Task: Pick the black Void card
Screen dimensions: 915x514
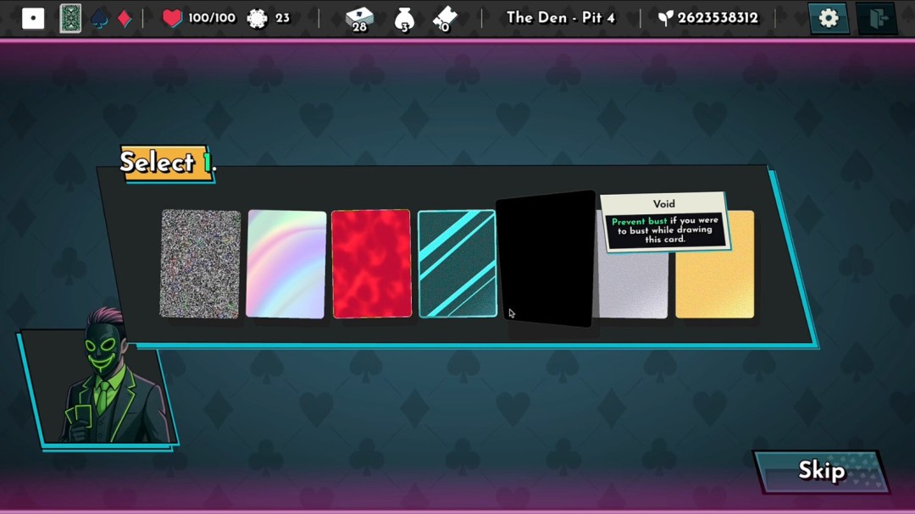Action: click(546, 260)
